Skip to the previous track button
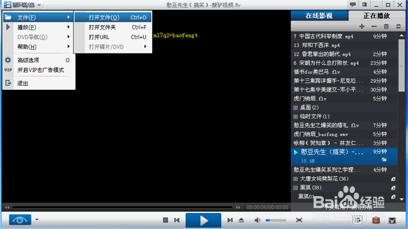The width and height of the screenshot is (408, 229). tap(177, 220)
